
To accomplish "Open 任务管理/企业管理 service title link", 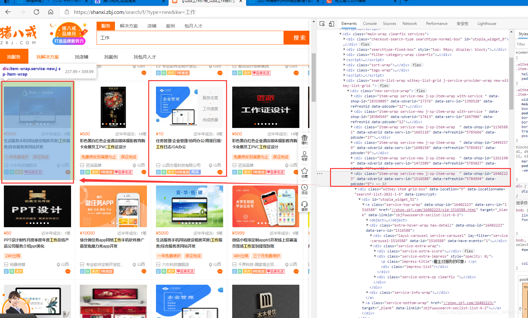I will point(189,144).
